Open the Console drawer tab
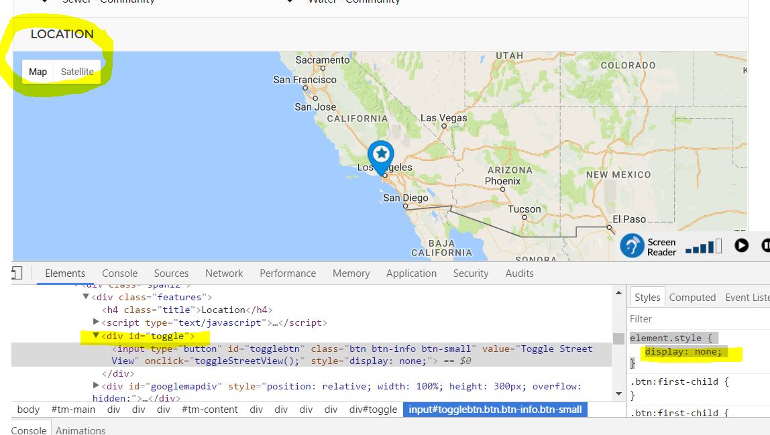This screenshot has width=770, height=435. point(29,430)
